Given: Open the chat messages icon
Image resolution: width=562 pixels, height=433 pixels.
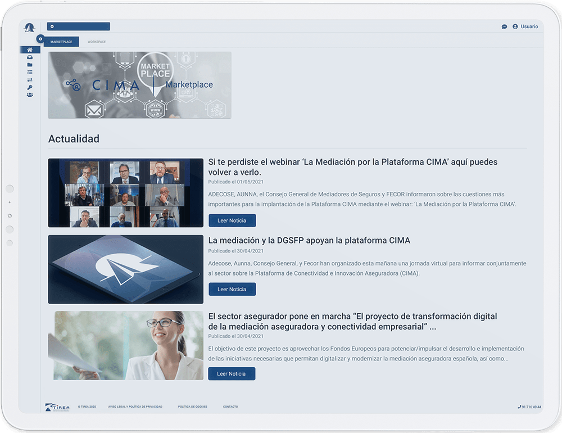Looking at the screenshot, I should 504,27.
